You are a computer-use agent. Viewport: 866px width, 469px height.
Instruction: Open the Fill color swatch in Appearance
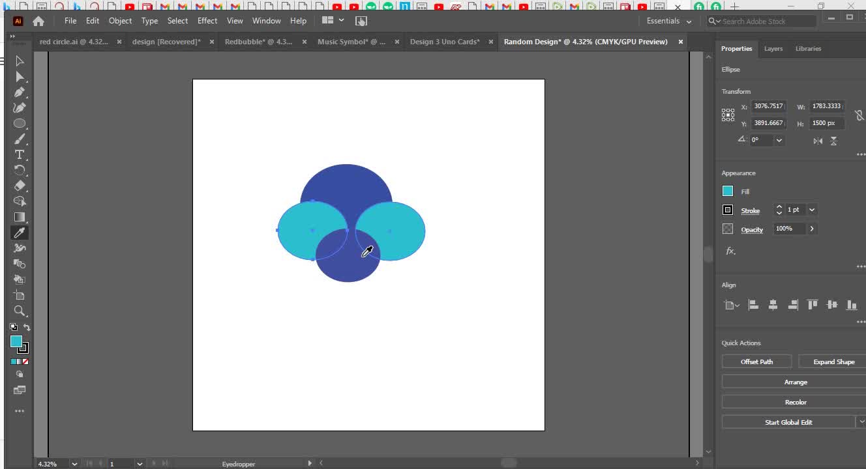[728, 191]
